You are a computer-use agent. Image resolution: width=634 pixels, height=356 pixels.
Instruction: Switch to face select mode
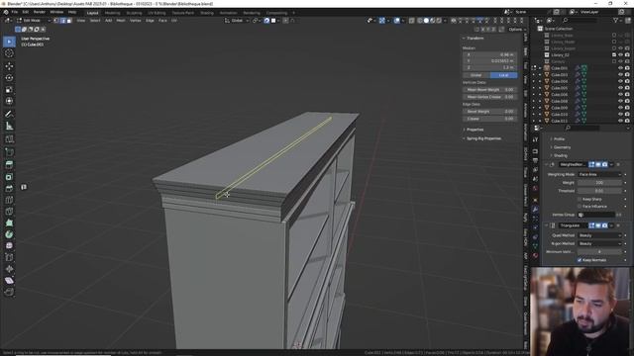[69, 20]
